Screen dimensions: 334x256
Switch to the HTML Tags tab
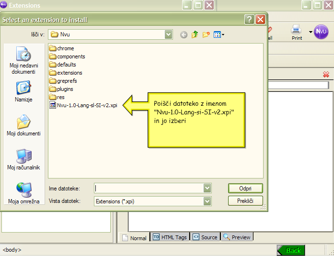click(170, 237)
